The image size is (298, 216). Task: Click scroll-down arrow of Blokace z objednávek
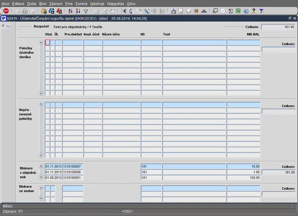coord(41,177)
